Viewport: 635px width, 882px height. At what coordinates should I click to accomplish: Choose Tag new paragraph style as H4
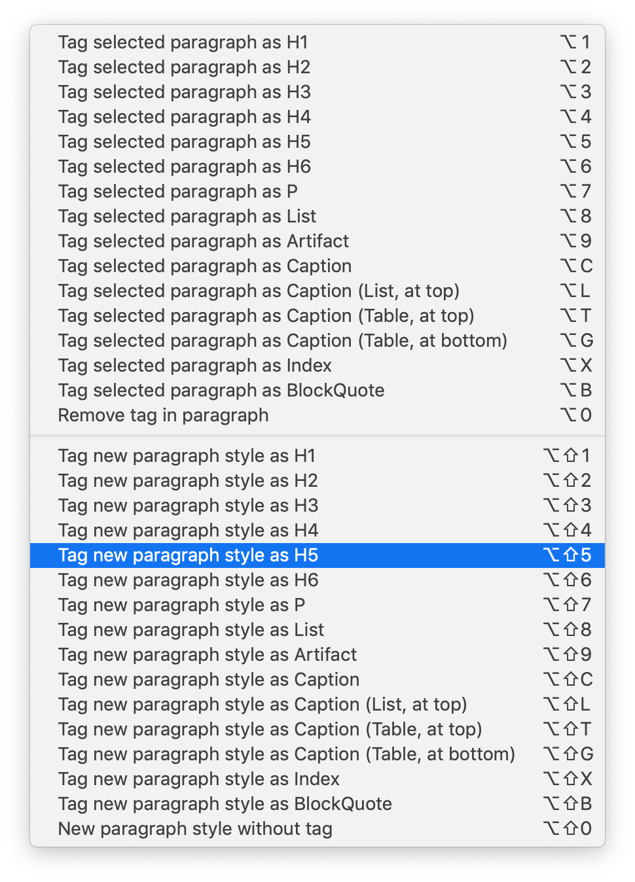click(x=317, y=530)
